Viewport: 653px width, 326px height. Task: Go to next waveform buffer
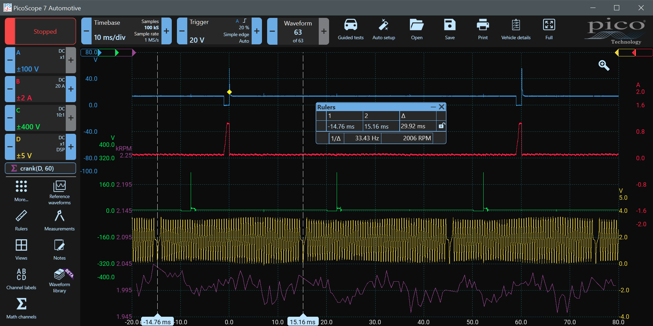pos(324,31)
